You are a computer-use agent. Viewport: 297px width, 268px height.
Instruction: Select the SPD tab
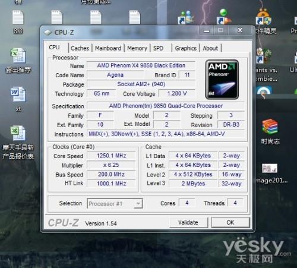click(x=158, y=48)
